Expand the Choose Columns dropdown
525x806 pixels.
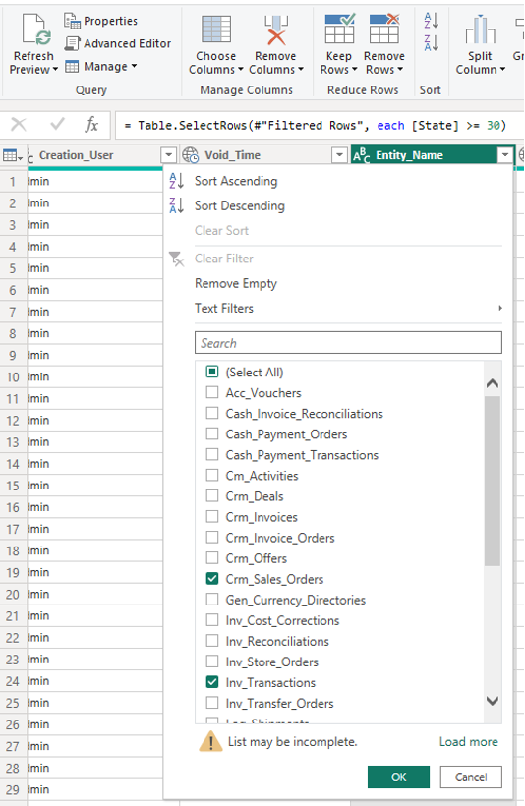(x=240, y=70)
